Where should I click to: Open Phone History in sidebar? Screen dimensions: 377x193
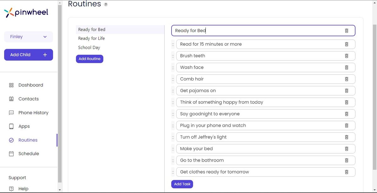click(x=33, y=113)
